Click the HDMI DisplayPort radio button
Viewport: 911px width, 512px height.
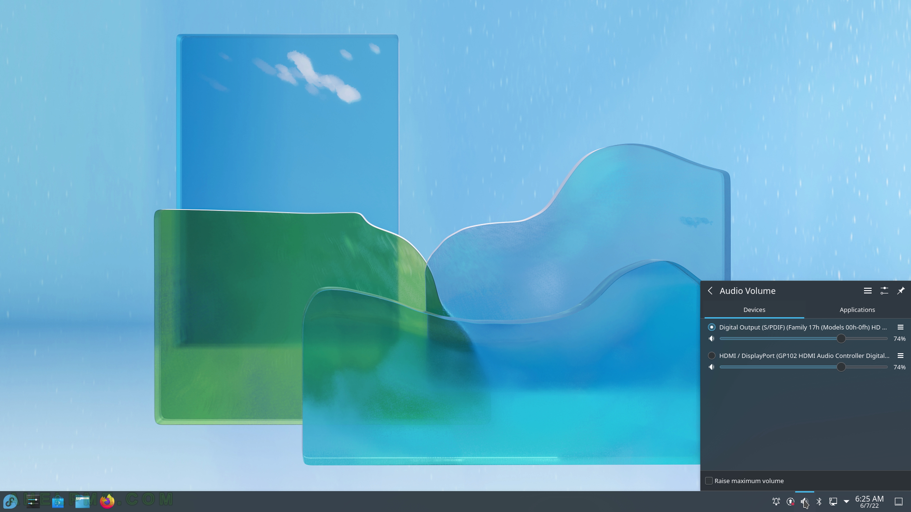click(711, 355)
